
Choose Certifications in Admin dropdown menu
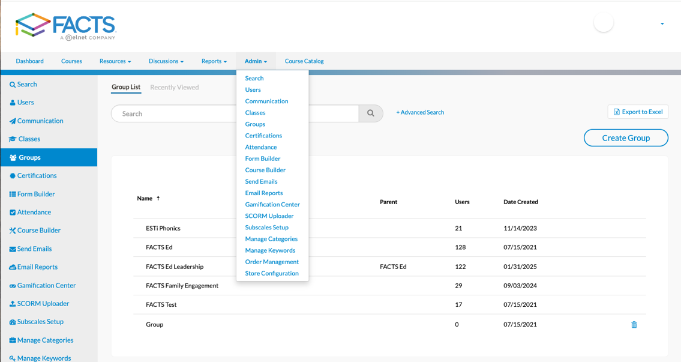pos(263,136)
